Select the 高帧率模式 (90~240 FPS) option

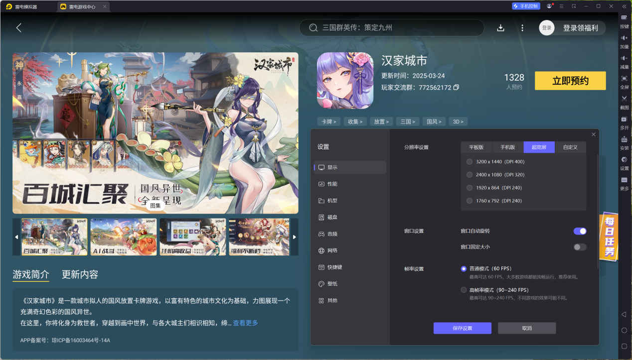(x=463, y=289)
